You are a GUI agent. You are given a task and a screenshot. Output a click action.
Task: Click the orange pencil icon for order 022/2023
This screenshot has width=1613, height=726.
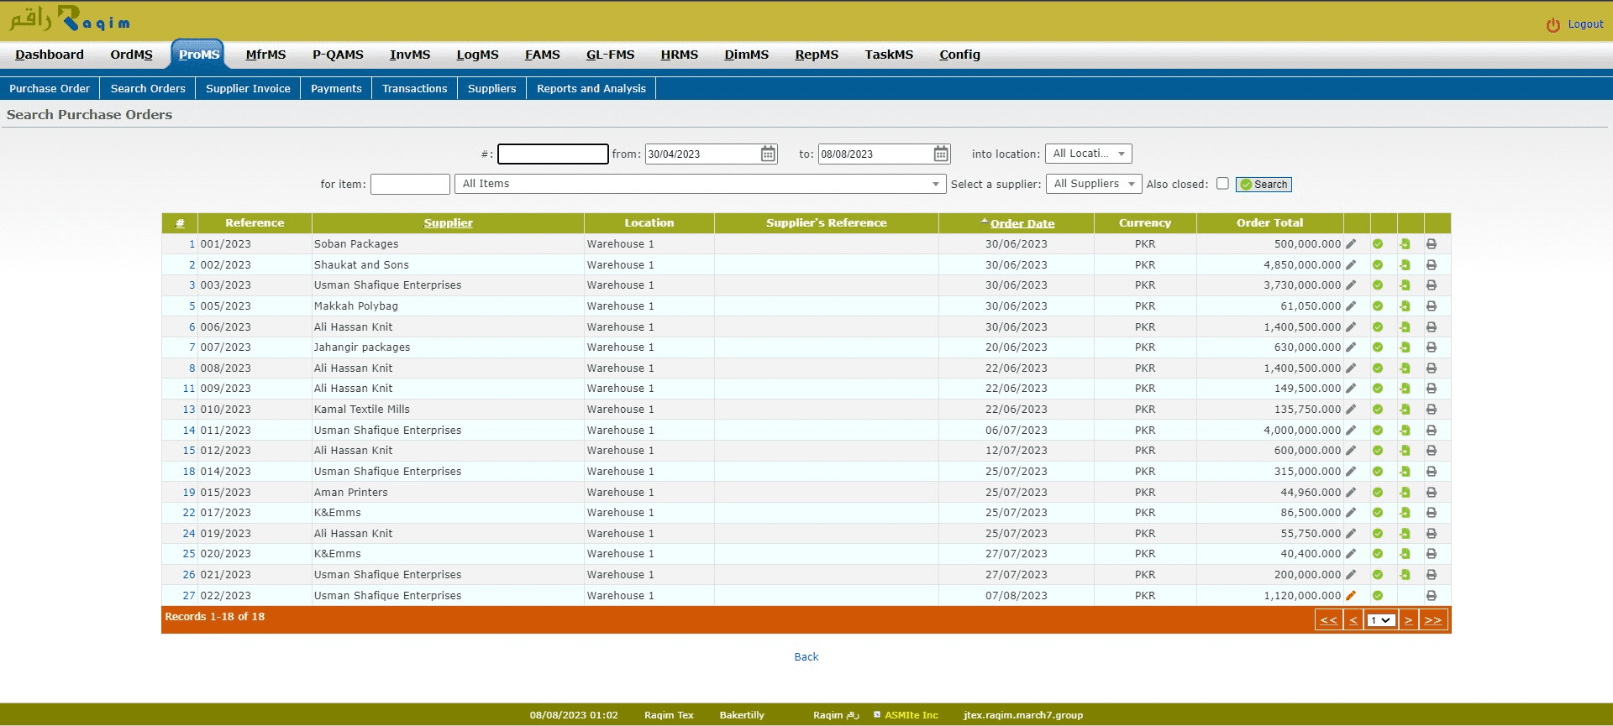point(1351,596)
